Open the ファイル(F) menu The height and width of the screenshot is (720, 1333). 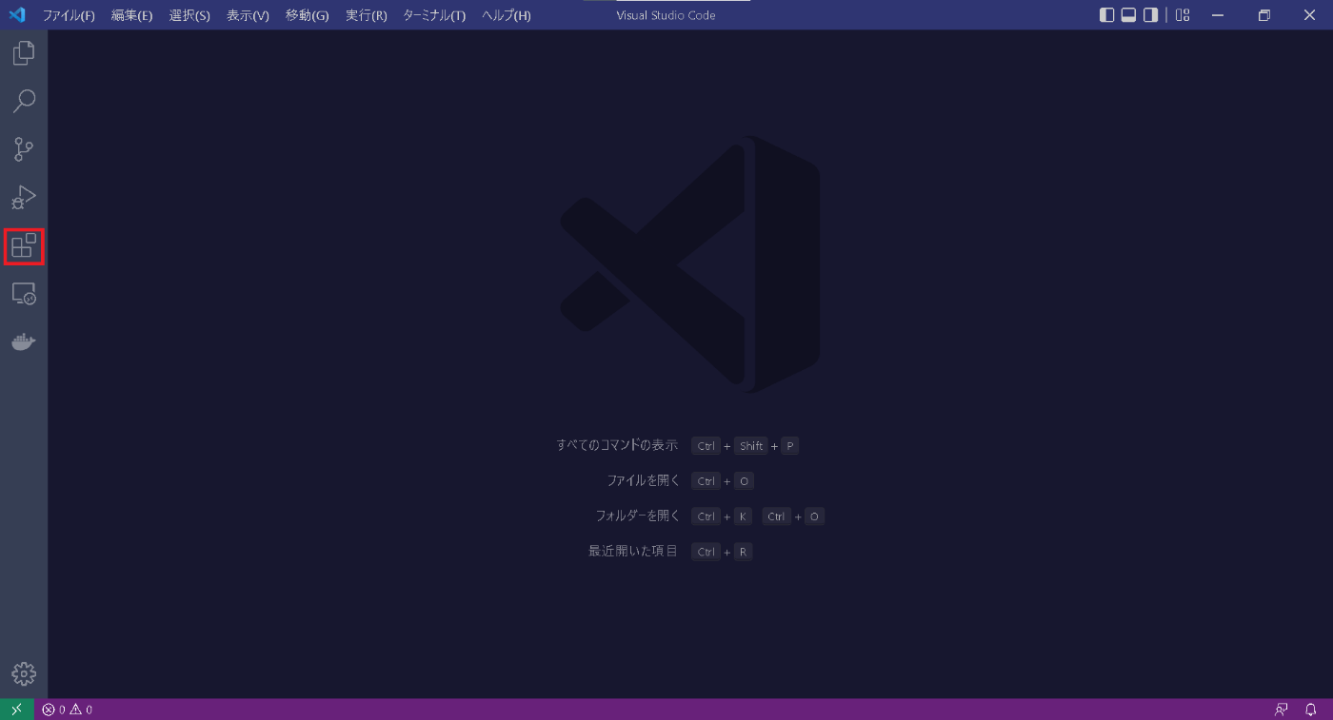(69, 15)
